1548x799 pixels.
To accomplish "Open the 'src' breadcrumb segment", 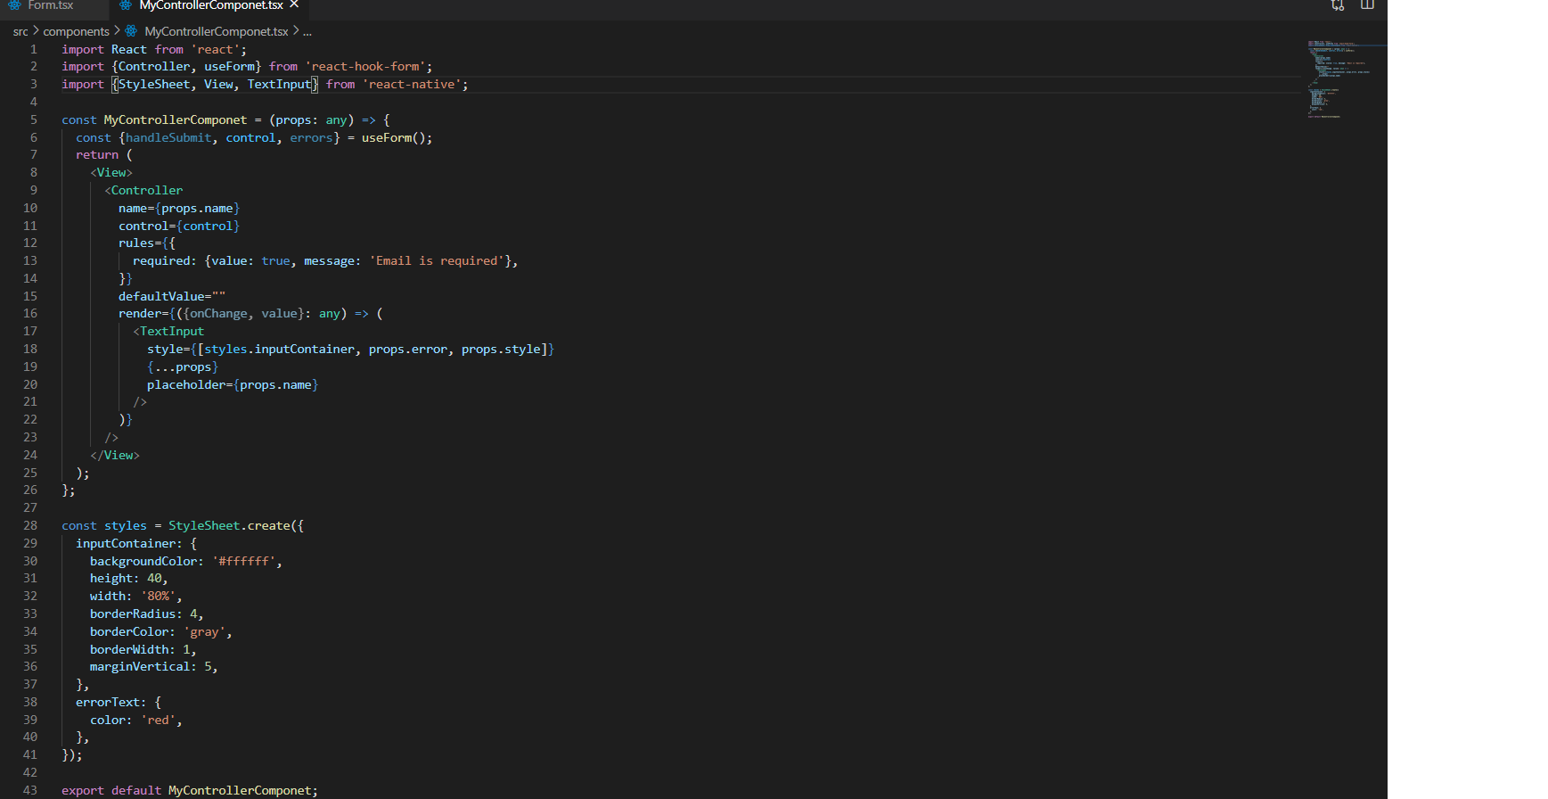I will pos(20,31).
